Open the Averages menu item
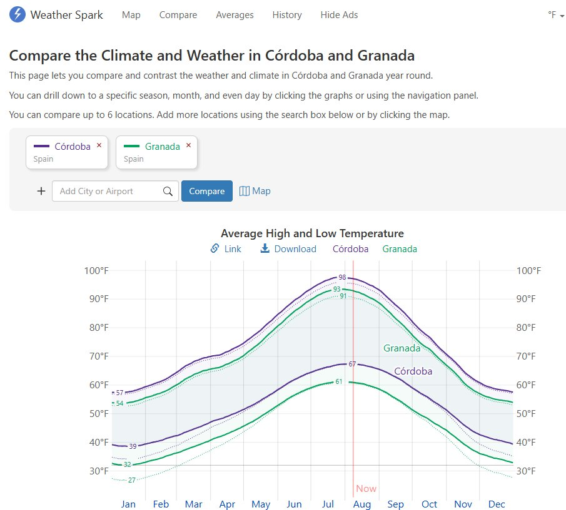 [x=235, y=15]
